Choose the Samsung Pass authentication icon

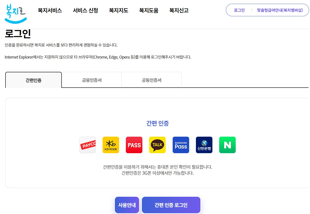tap(181, 145)
